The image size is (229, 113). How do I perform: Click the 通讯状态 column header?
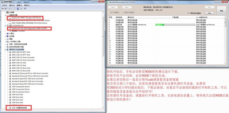pyautogui.click(x=141, y=17)
